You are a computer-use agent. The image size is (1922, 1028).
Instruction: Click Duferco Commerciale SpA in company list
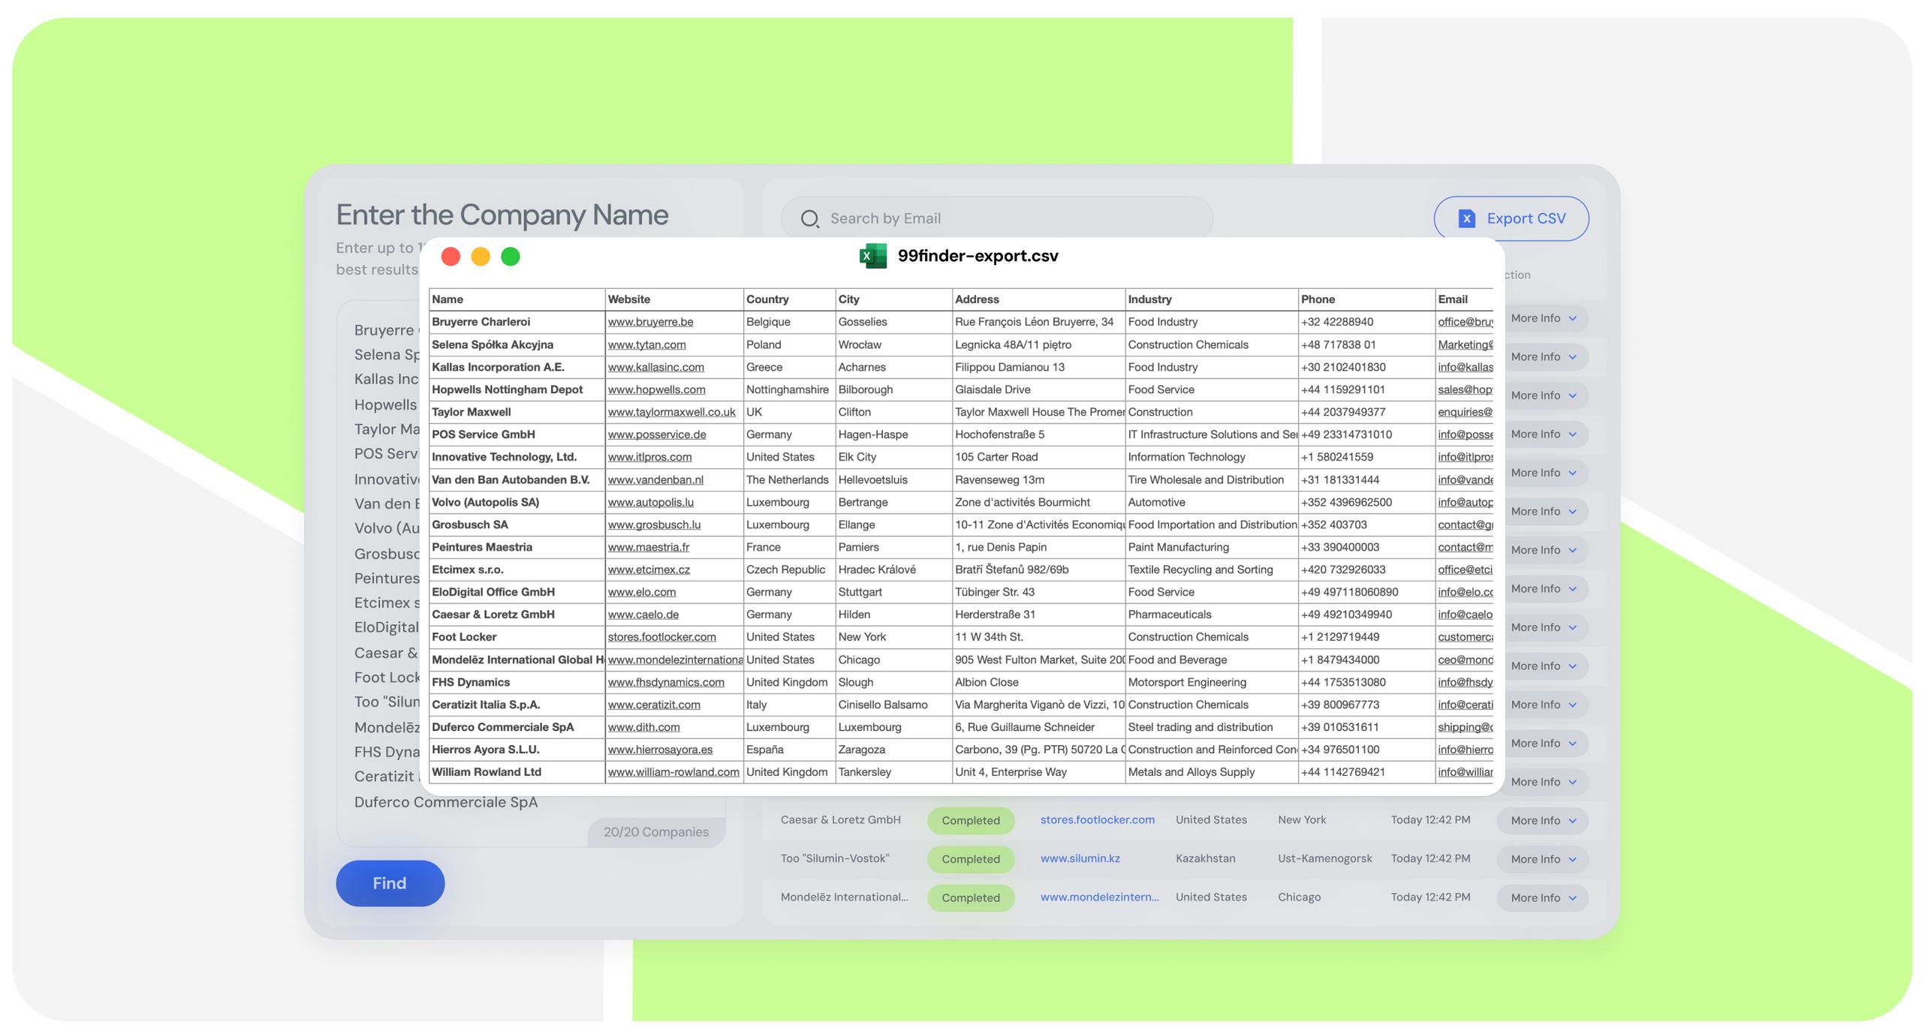click(446, 802)
